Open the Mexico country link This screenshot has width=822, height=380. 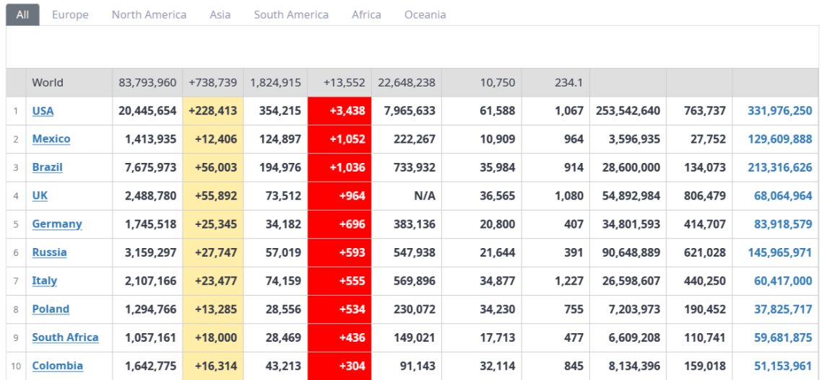[x=51, y=139]
